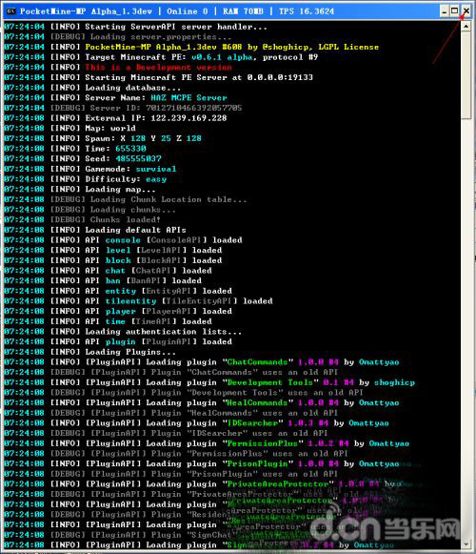Image resolution: width=476 pixels, height=554 pixels.
Task: Maximize the PocketMine-MP console window
Action: tap(455, 11)
